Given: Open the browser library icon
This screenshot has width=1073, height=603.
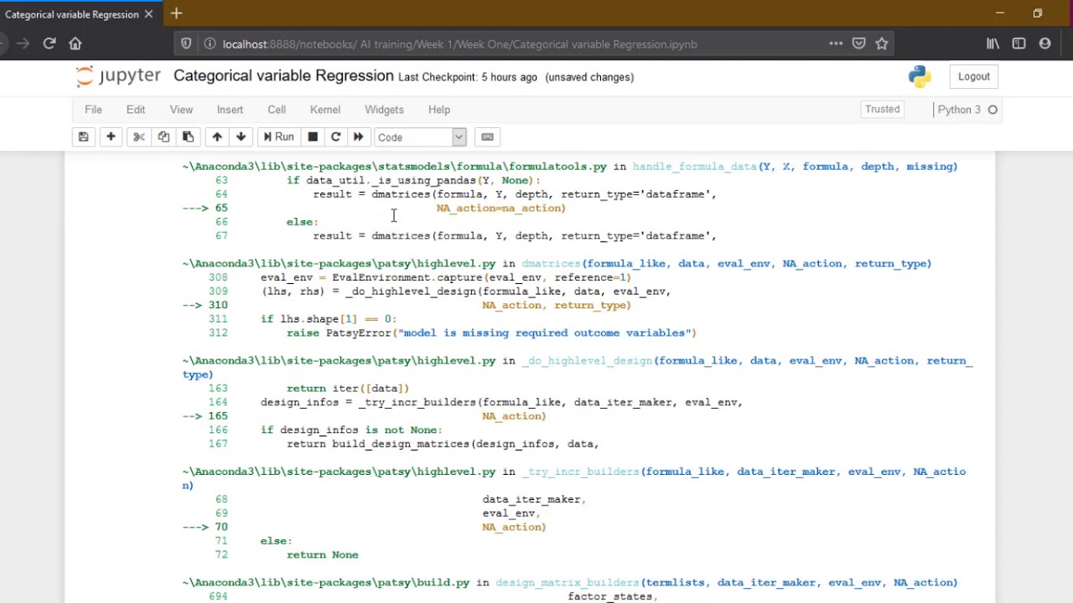Looking at the screenshot, I should tap(993, 44).
